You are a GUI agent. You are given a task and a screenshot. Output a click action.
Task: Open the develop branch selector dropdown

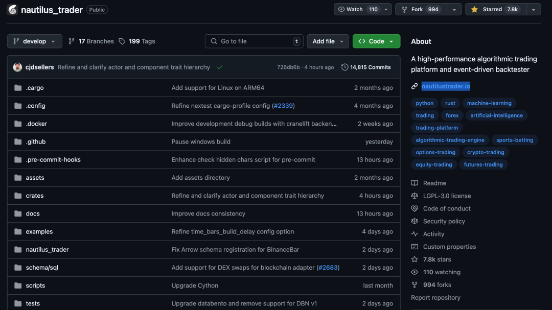click(35, 41)
